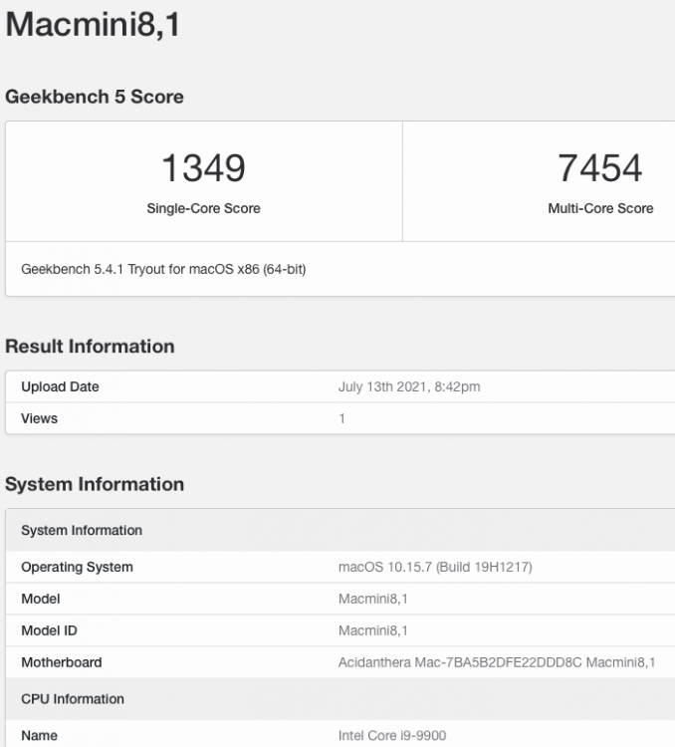
Task: Click the Upload Date label
Action: (60, 386)
